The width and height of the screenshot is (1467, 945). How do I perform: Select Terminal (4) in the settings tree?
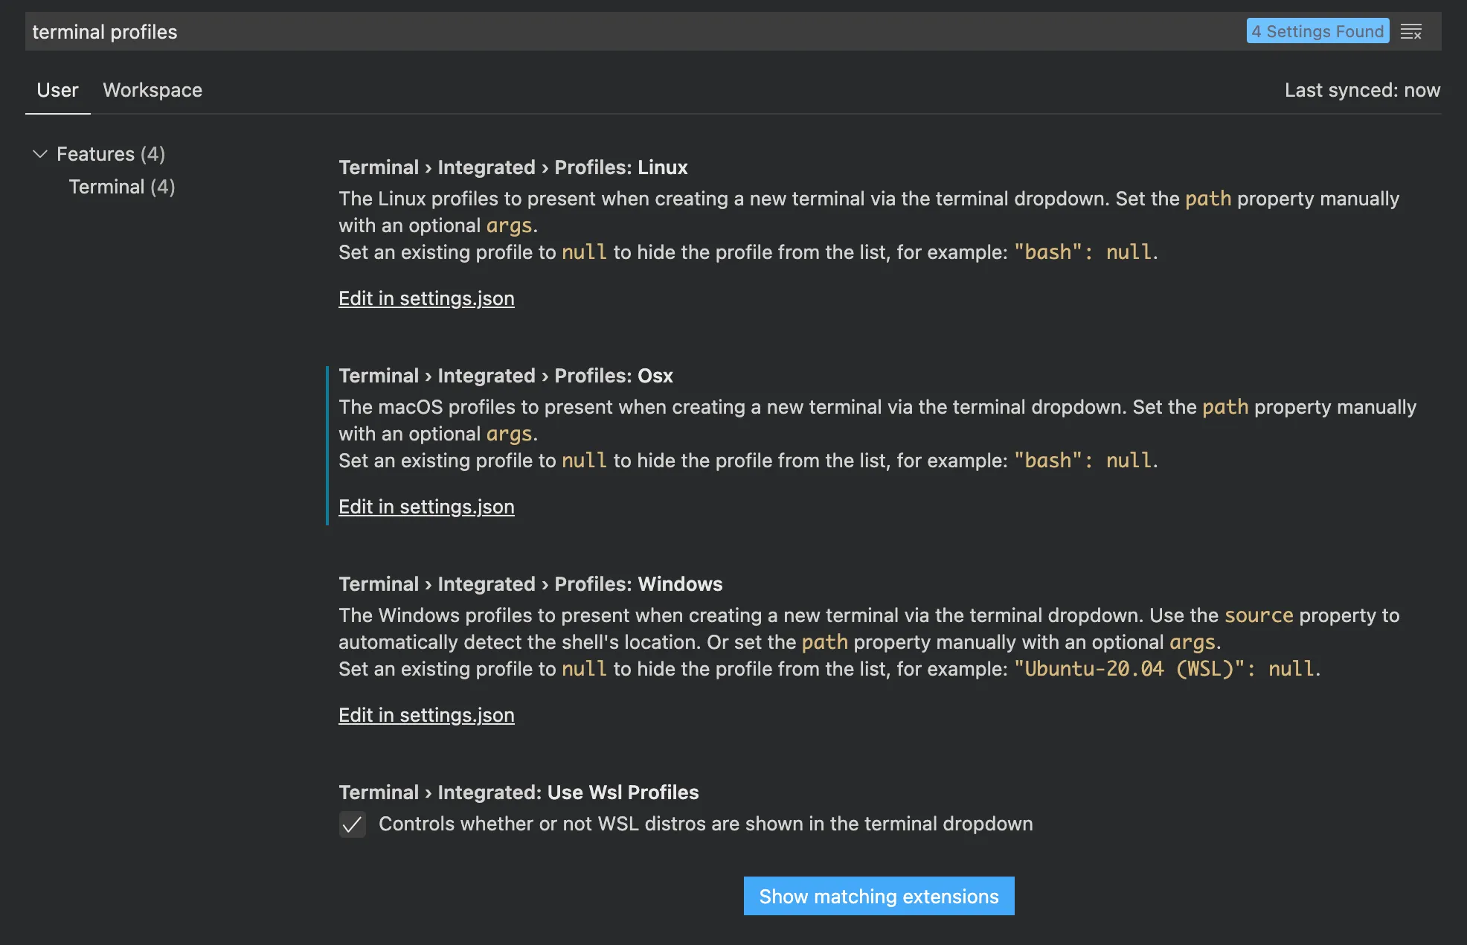point(121,187)
